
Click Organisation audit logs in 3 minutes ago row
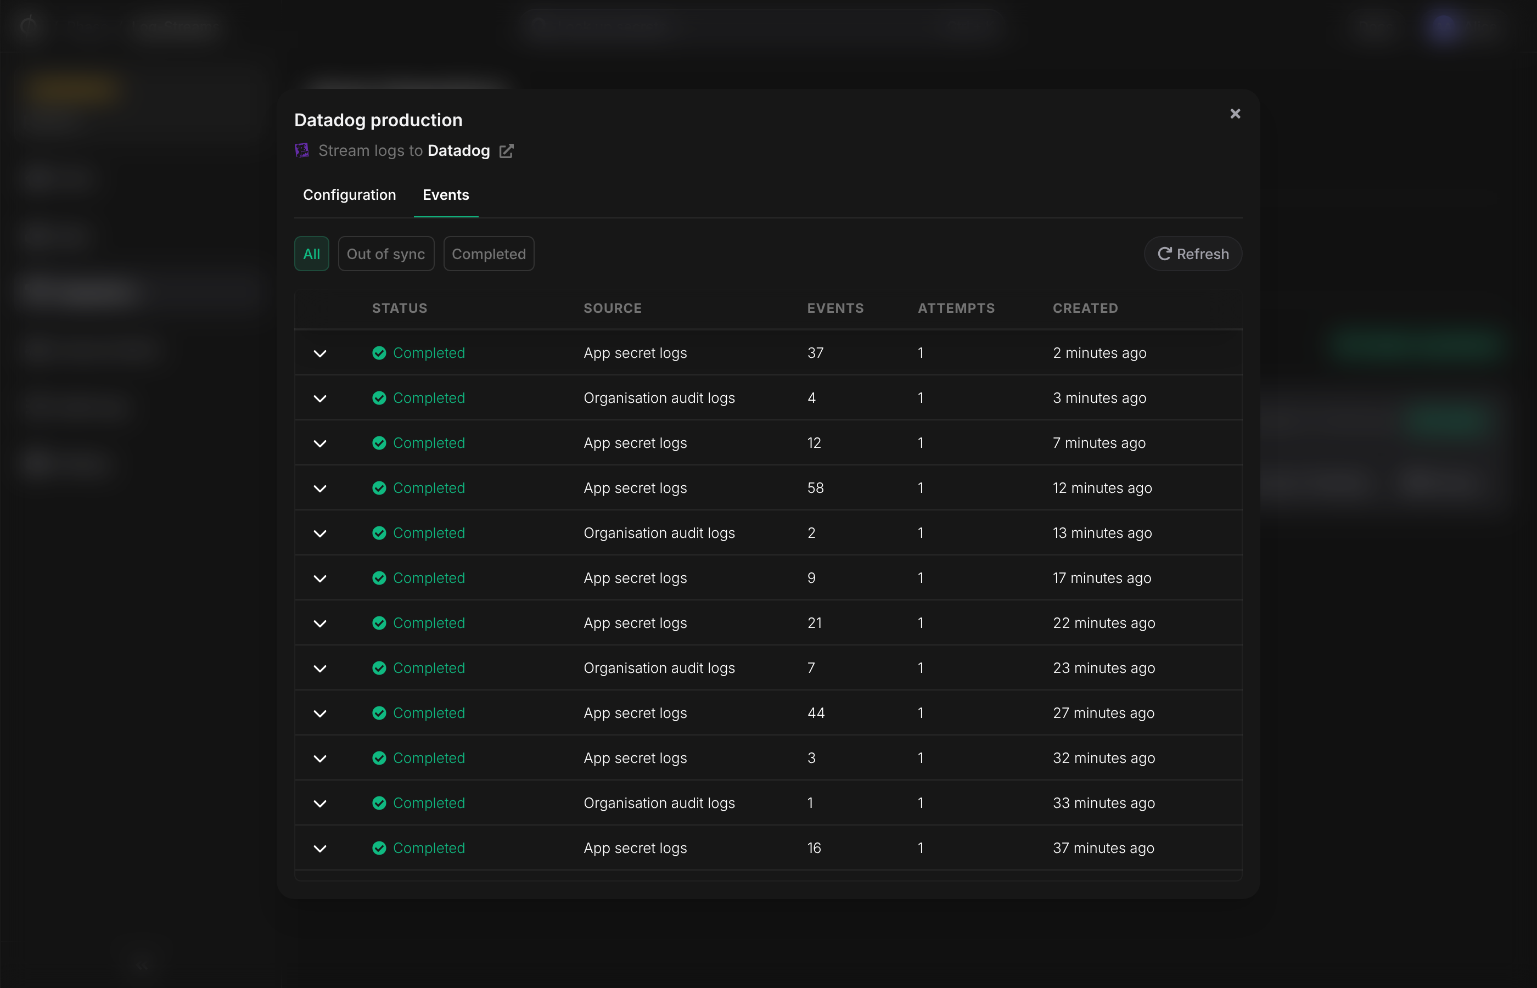[659, 398]
